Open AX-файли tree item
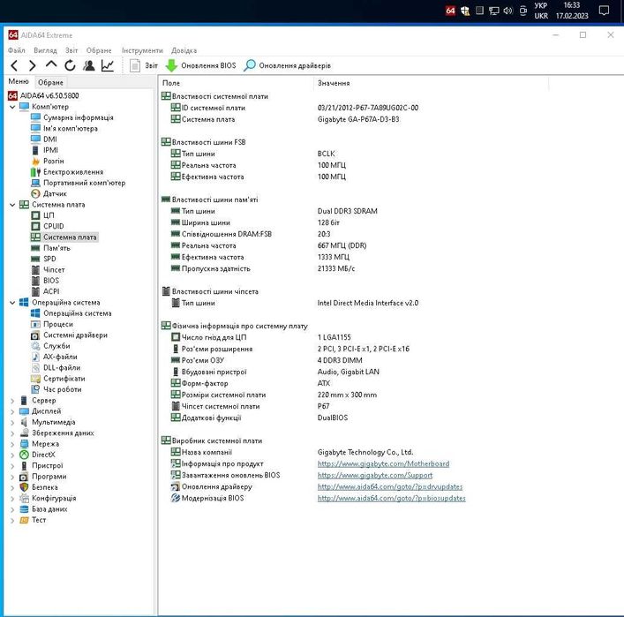624x617 pixels. [60, 357]
